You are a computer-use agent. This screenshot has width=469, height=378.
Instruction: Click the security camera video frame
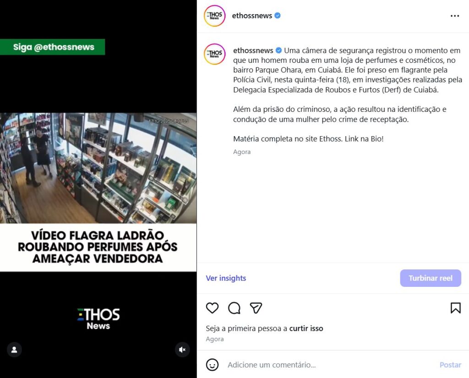point(98,168)
